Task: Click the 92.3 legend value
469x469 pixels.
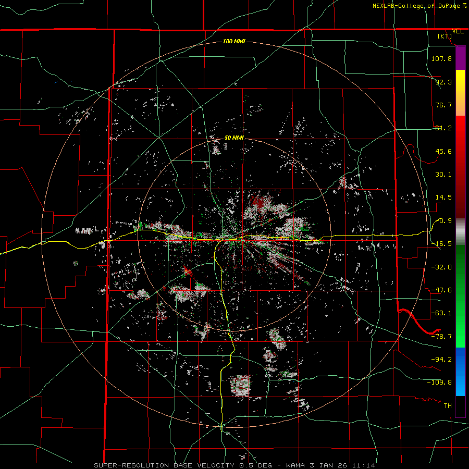Action: coord(443,82)
